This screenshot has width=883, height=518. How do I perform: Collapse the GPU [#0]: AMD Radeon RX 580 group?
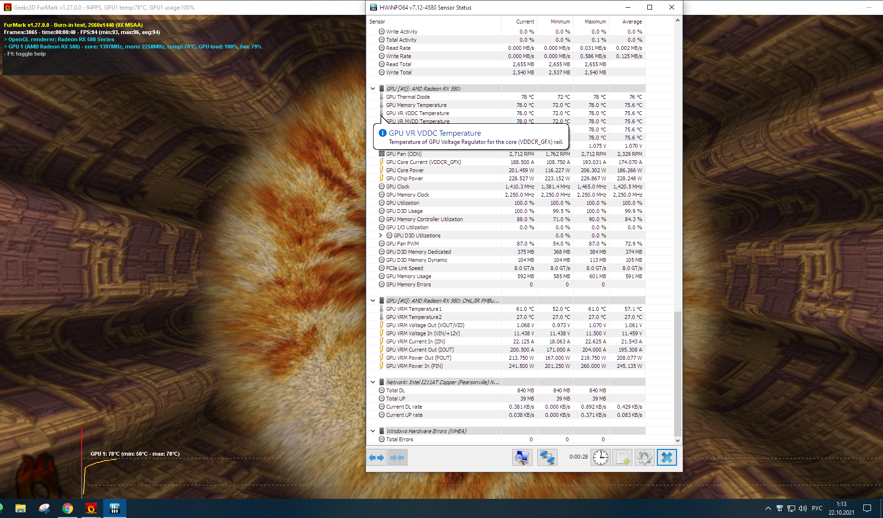click(373, 89)
